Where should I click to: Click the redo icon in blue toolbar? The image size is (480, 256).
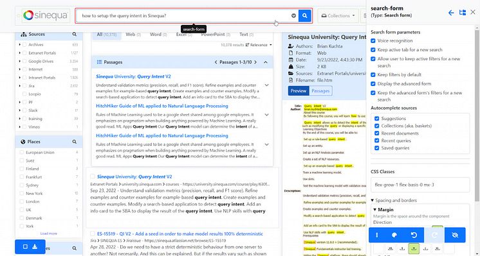click(x=434, y=235)
